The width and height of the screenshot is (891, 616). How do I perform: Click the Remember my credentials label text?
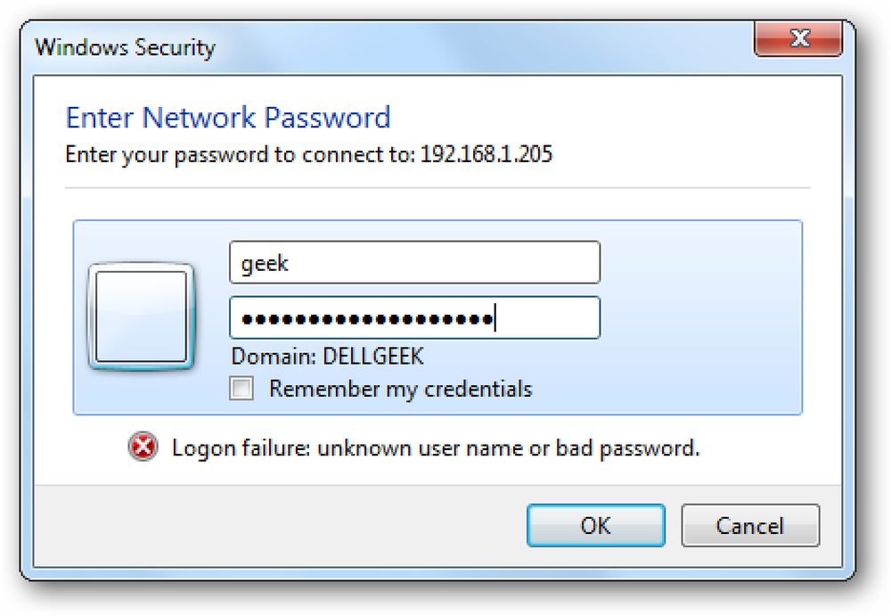401,389
